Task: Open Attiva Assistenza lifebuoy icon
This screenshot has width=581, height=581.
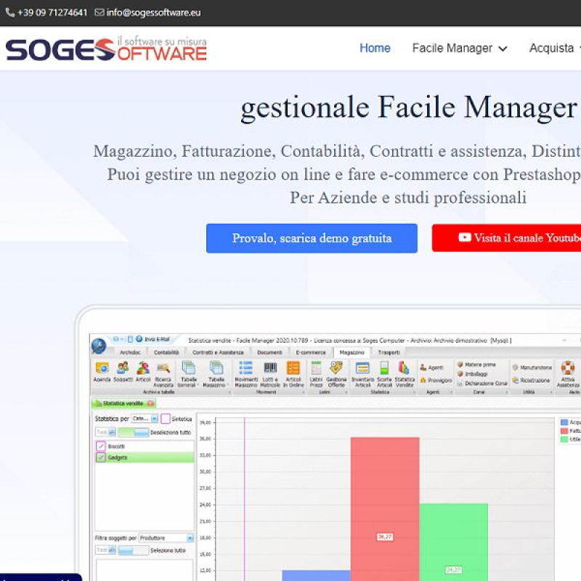Action: [568, 368]
